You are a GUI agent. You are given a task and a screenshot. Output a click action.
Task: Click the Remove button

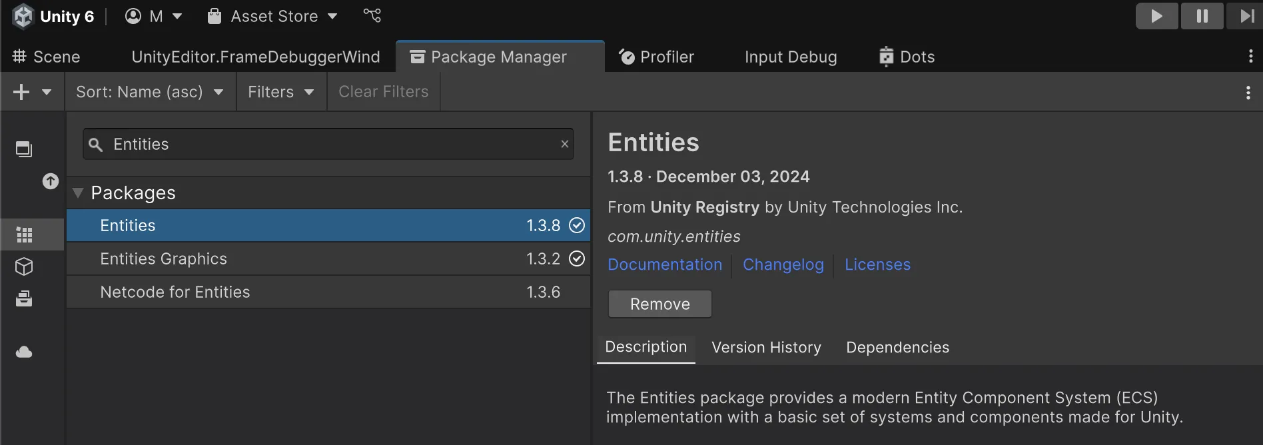click(x=660, y=304)
